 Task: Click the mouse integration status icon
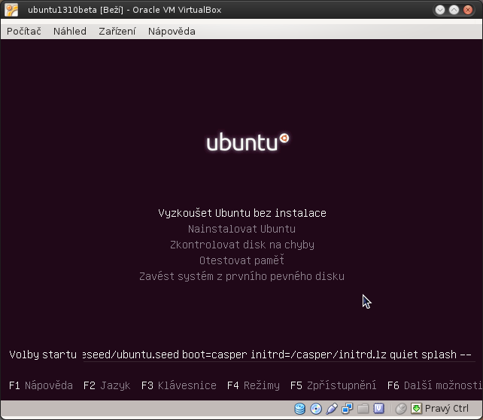[x=401, y=409]
